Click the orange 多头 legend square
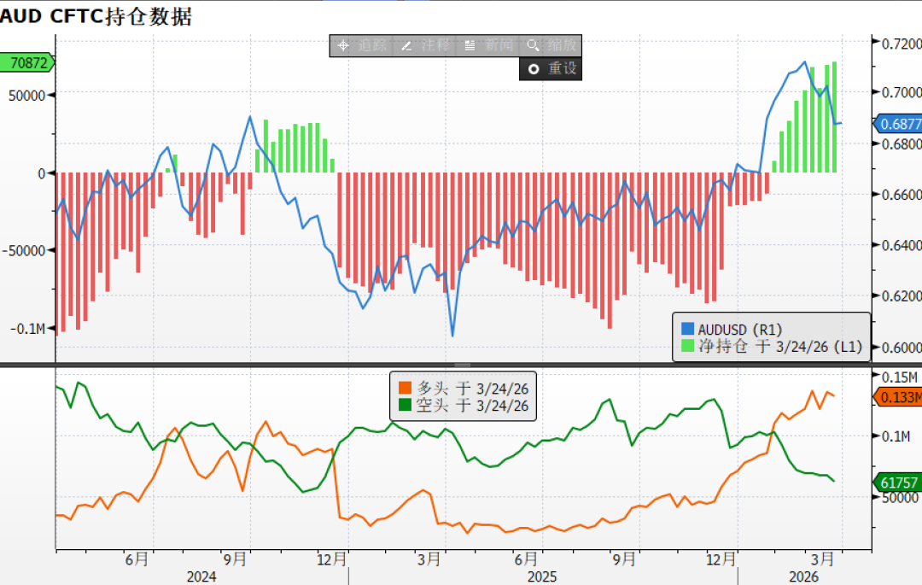The width and height of the screenshot is (922, 585). 405,389
